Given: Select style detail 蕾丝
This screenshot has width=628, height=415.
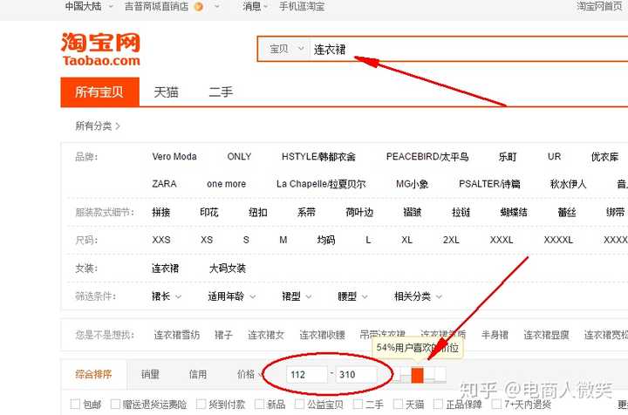Looking at the screenshot, I should tap(567, 212).
